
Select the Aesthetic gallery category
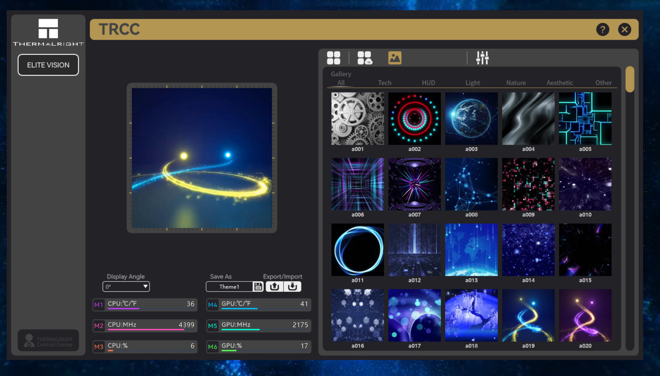pos(559,83)
